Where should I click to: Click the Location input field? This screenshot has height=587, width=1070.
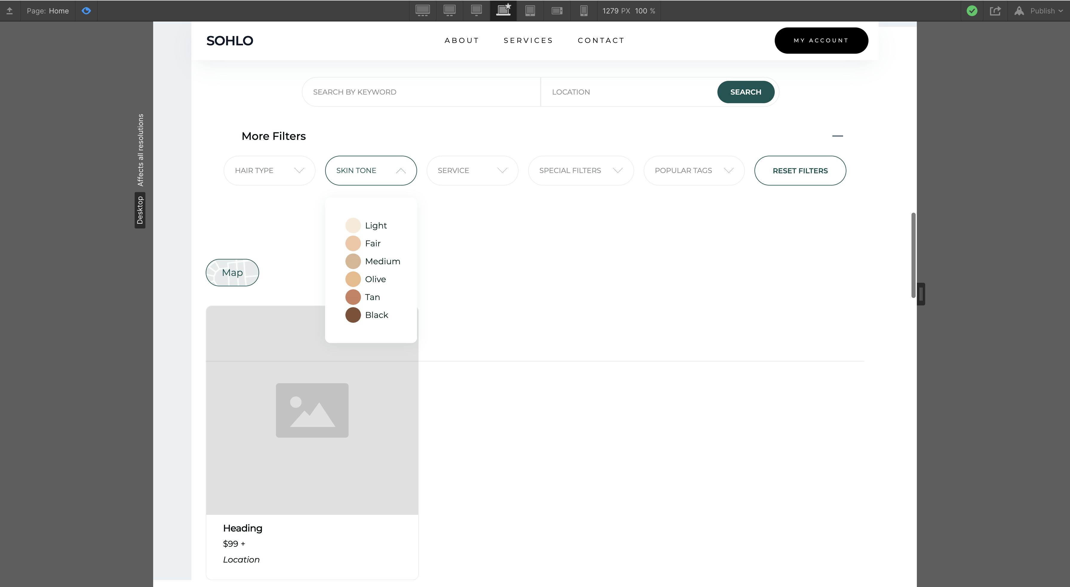[628, 92]
